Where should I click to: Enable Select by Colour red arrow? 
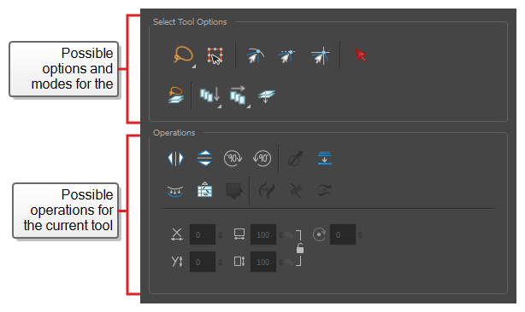(360, 55)
